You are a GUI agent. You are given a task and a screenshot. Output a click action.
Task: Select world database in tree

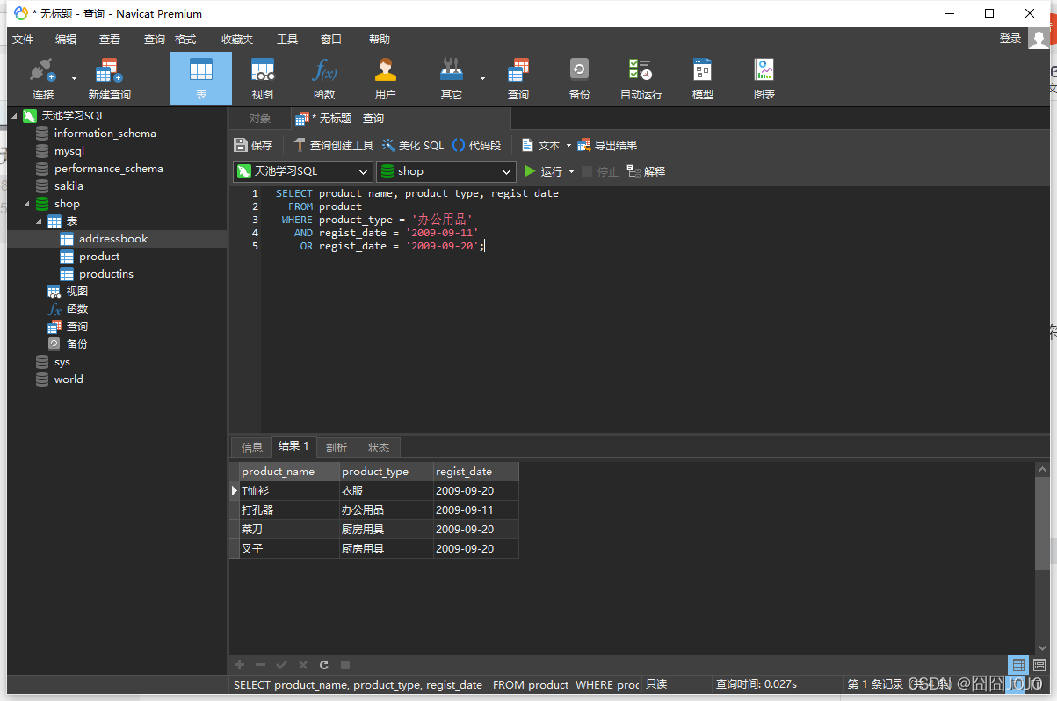click(69, 379)
